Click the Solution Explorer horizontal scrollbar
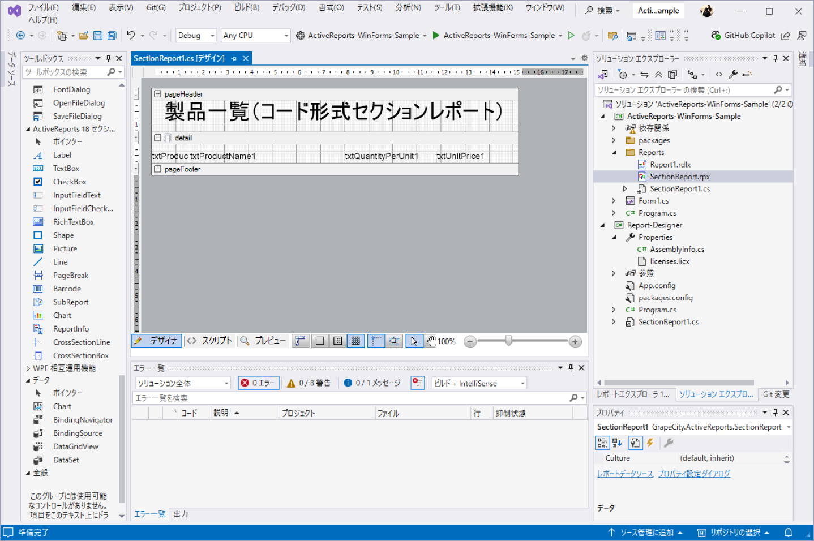This screenshot has height=541, width=814. [x=679, y=383]
